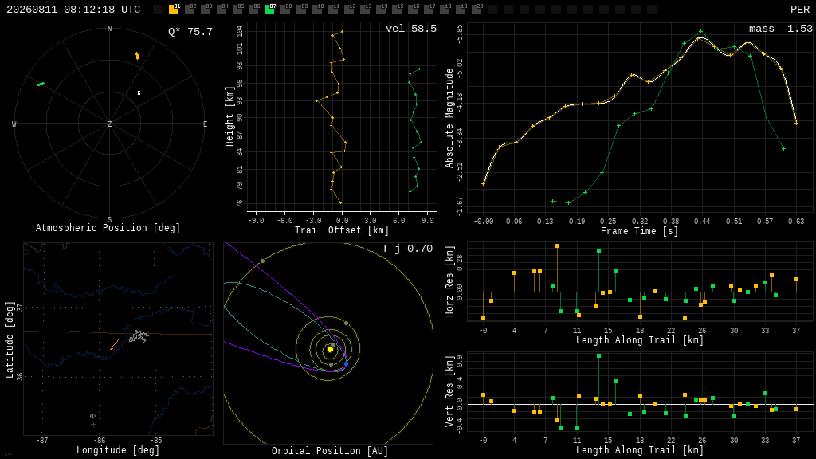Click the PER shower code label

click(800, 10)
